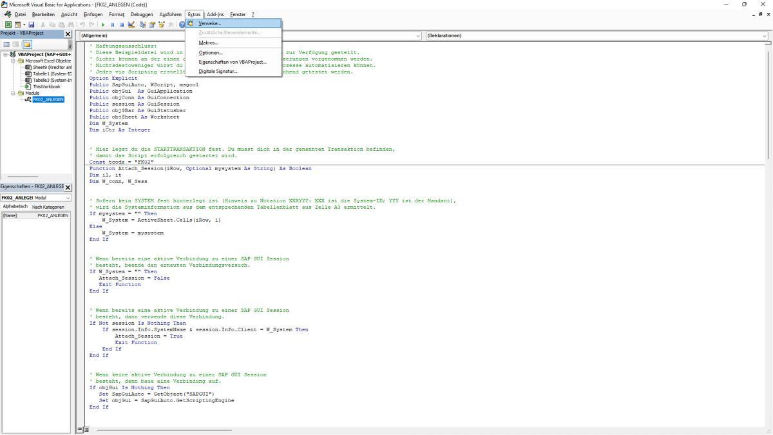Viewport: 773px width, 435px height.
Task: Collapse the Module folder in project tree
Action: (13, 93)
